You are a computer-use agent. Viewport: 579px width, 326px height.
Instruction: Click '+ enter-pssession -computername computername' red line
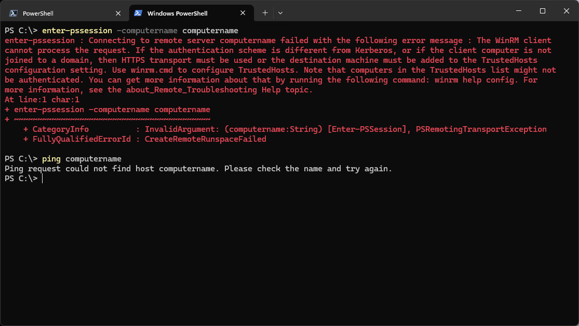(x=107, y=110)
